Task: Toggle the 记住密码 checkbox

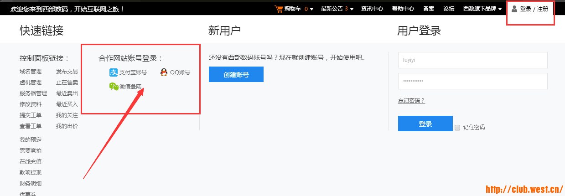Action: coord(457,128)
